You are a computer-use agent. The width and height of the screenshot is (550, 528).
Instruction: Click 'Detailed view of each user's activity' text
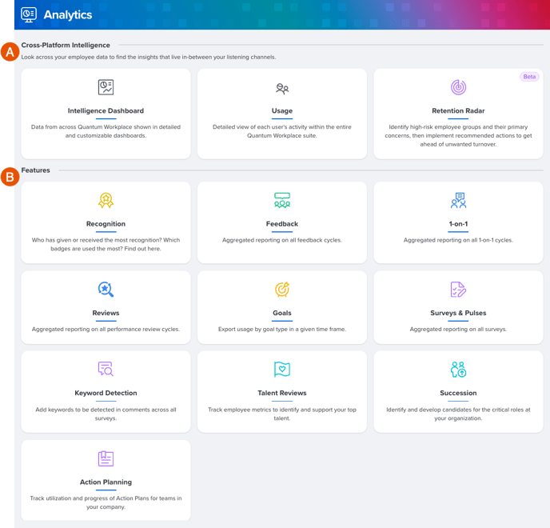click(x=282, y=131)
